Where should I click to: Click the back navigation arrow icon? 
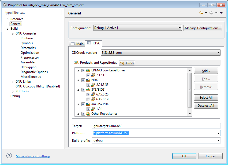201,13
